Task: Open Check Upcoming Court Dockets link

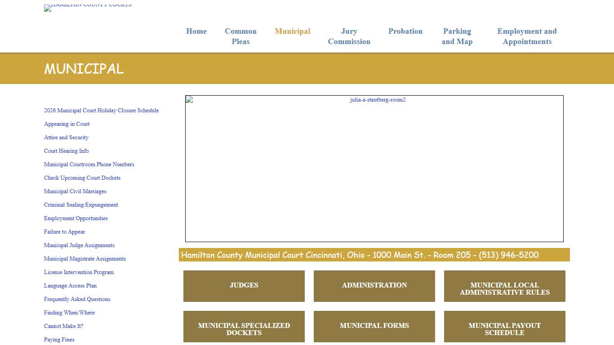Action: (82, 178)
